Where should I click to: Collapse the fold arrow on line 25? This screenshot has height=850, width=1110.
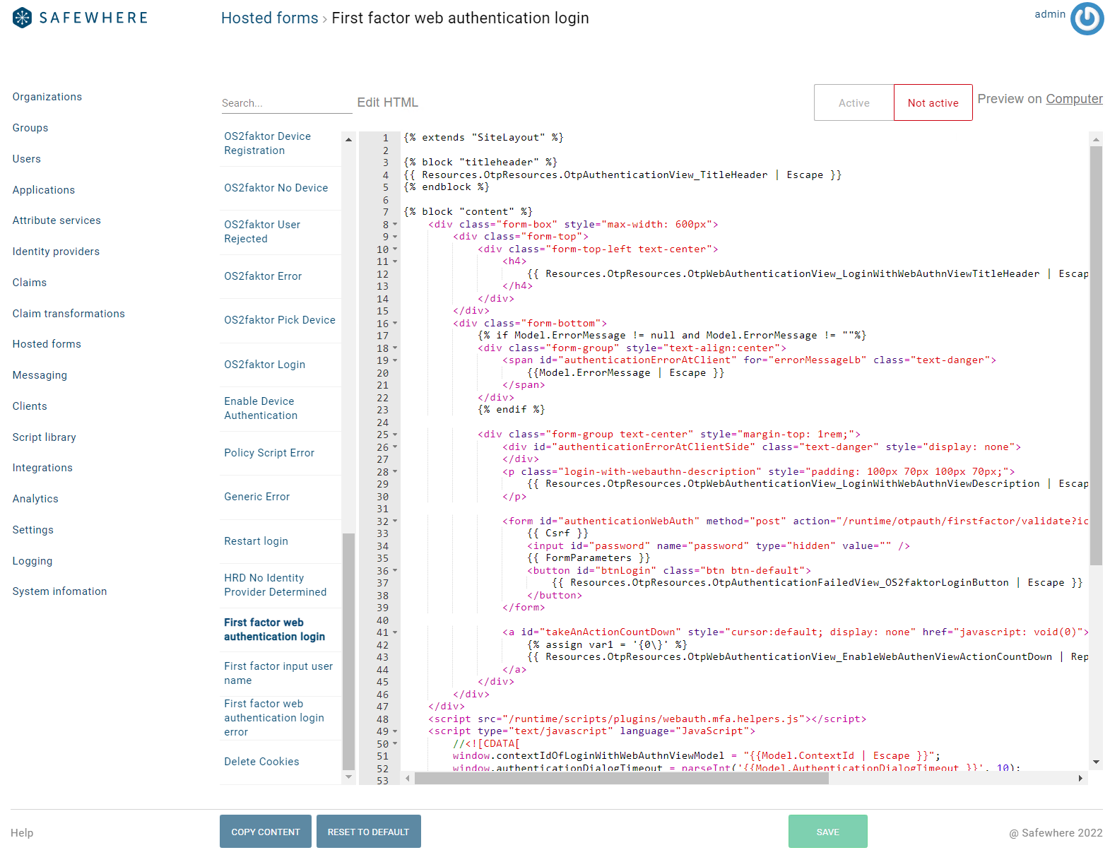point(395,435)
